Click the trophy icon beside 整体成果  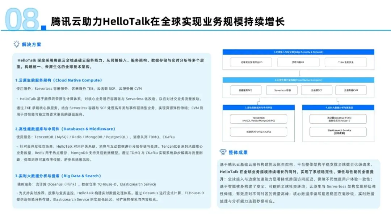coord(223,152)
